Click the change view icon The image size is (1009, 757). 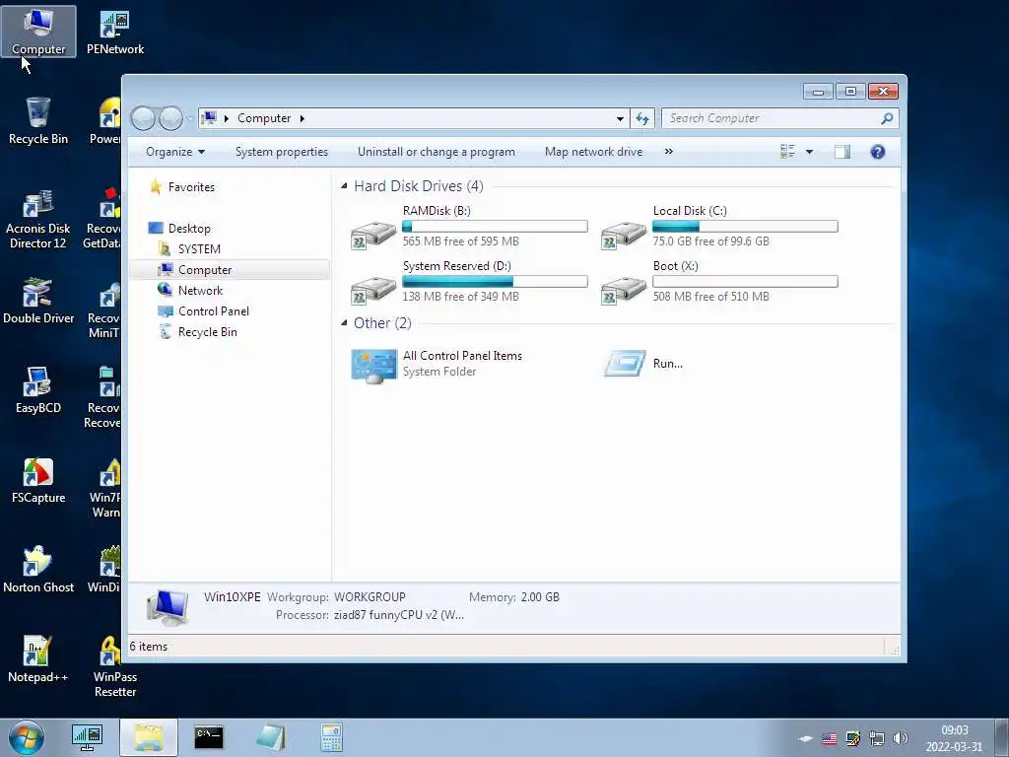click(x=787, y=152)
